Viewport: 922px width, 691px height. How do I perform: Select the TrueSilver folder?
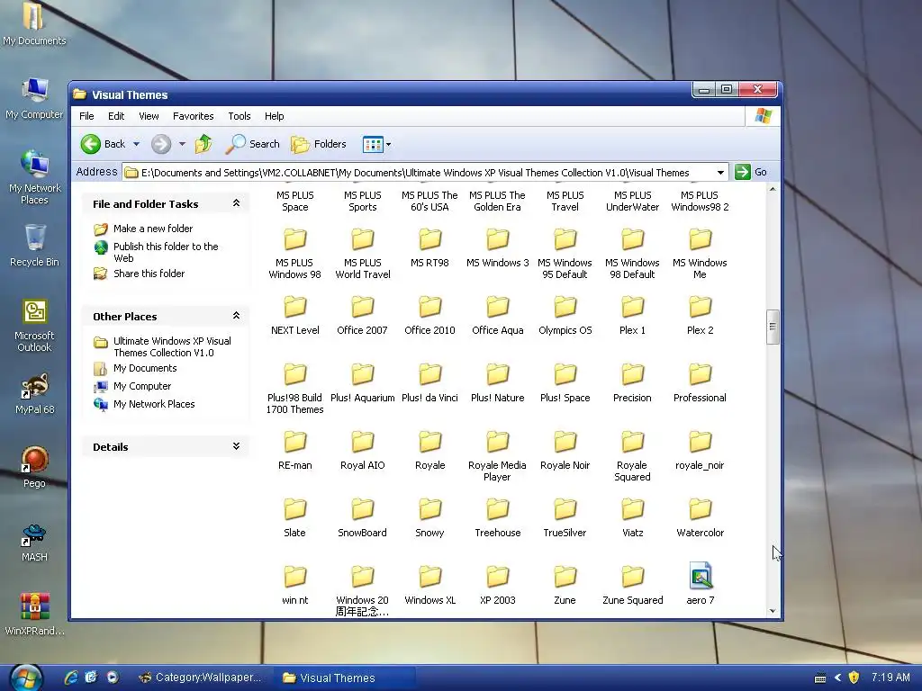click(x=565, y=517)
